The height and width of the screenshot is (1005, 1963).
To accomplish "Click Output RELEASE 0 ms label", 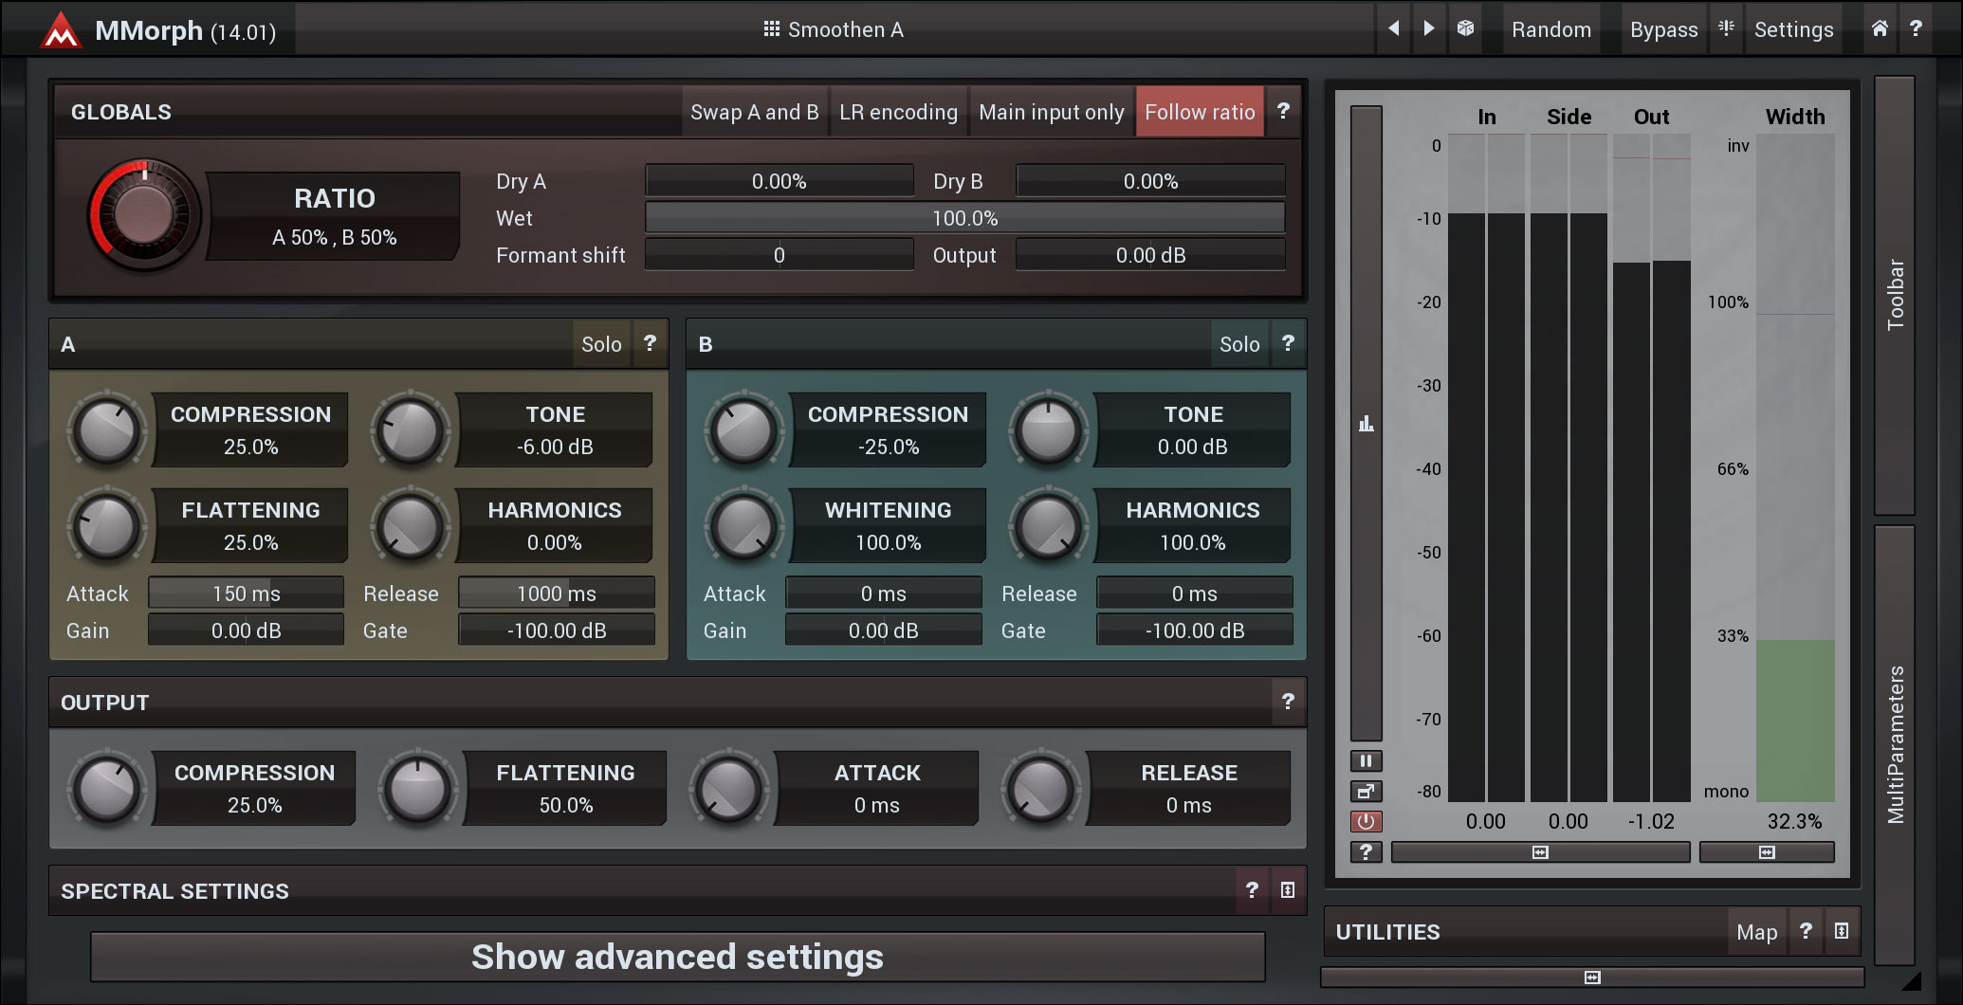I will [1188, 788].
